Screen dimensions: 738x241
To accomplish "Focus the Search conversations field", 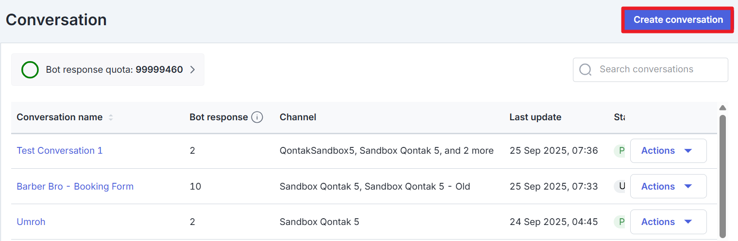I will point(655,70).
